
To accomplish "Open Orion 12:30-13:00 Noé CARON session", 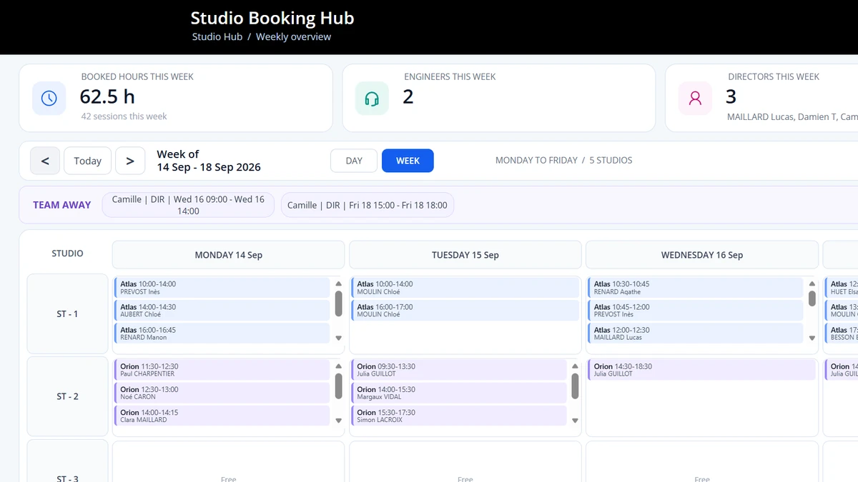I will [x=222, y=393].
